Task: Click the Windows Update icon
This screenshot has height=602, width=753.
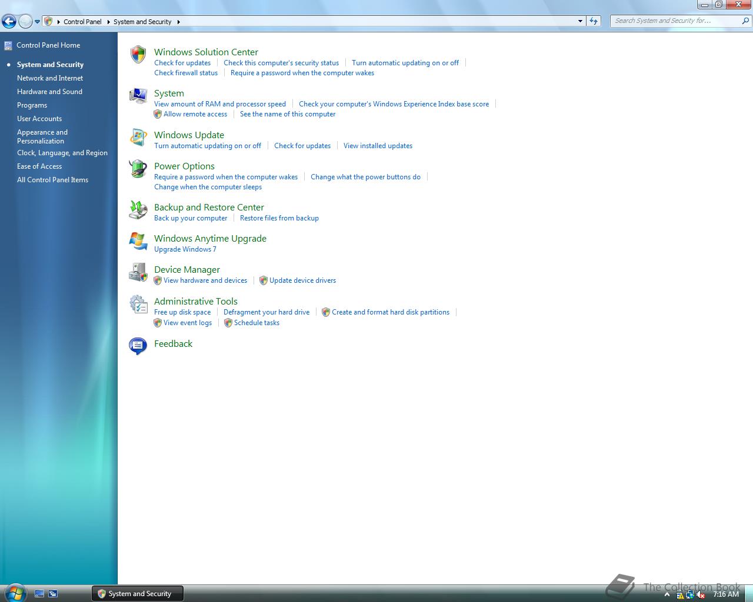Action: point(138,138)
